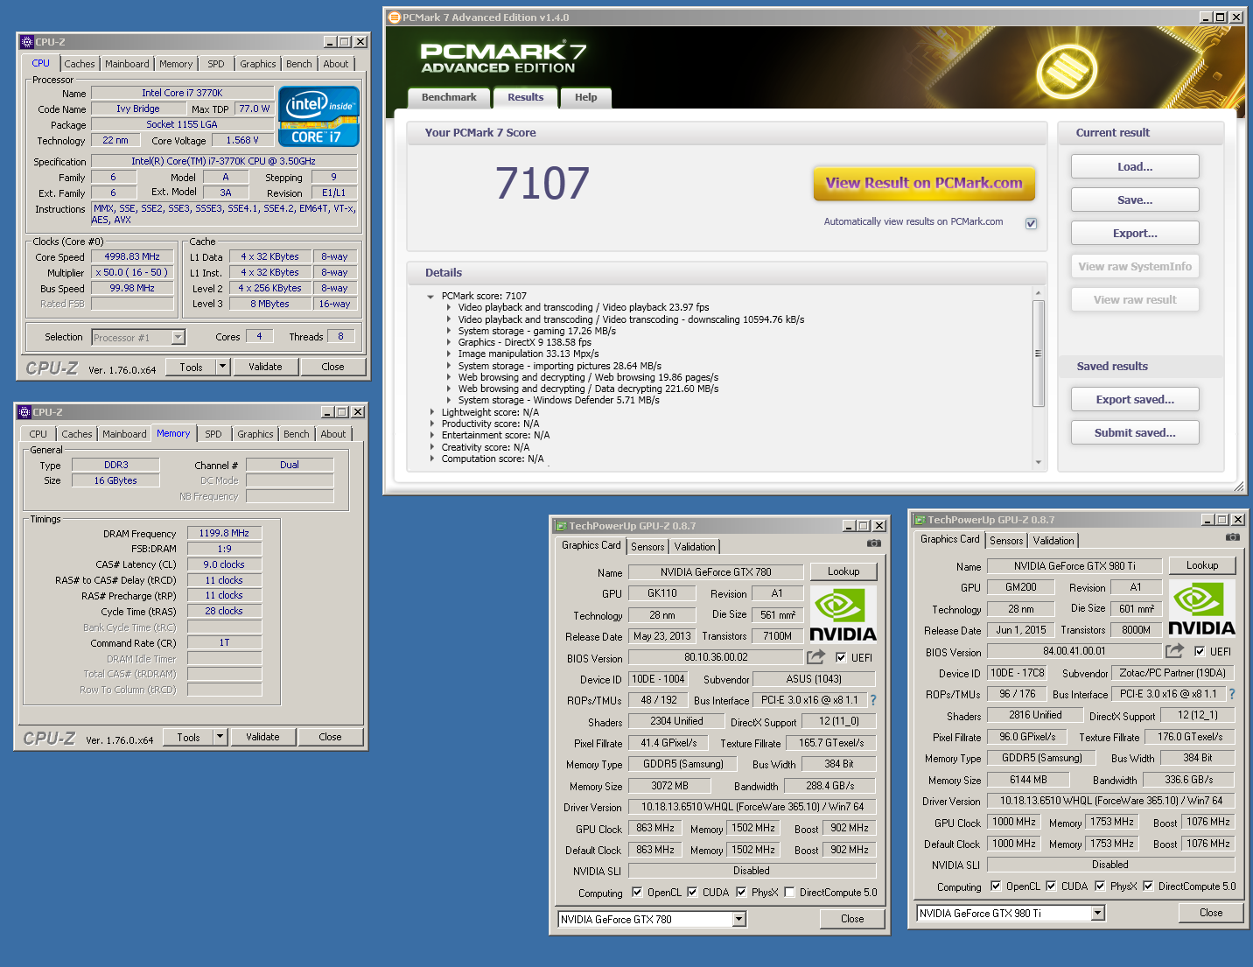Open Bench tab in top CPU-Z window
This screenshot has width=1253, height=967.
point(298,64)
